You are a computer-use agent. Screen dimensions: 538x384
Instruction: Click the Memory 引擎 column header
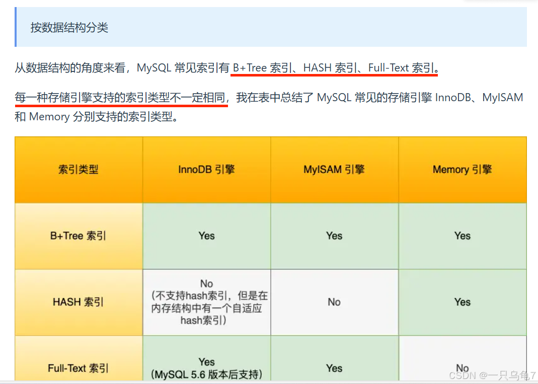click(462, 170)
